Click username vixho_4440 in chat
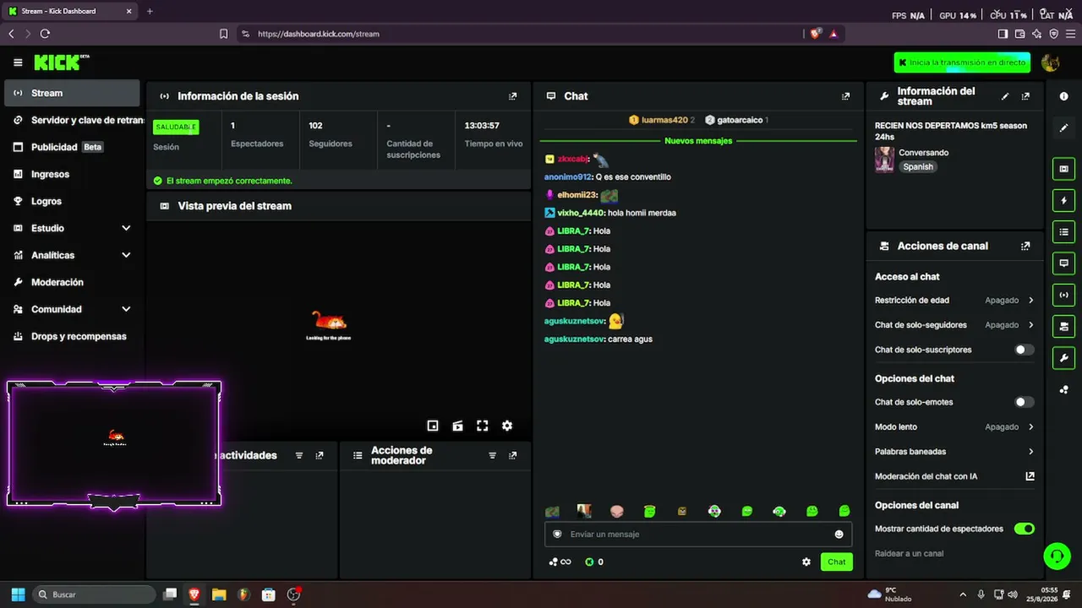The width and height of the screenshot is (1082, 608). (580, 213)
